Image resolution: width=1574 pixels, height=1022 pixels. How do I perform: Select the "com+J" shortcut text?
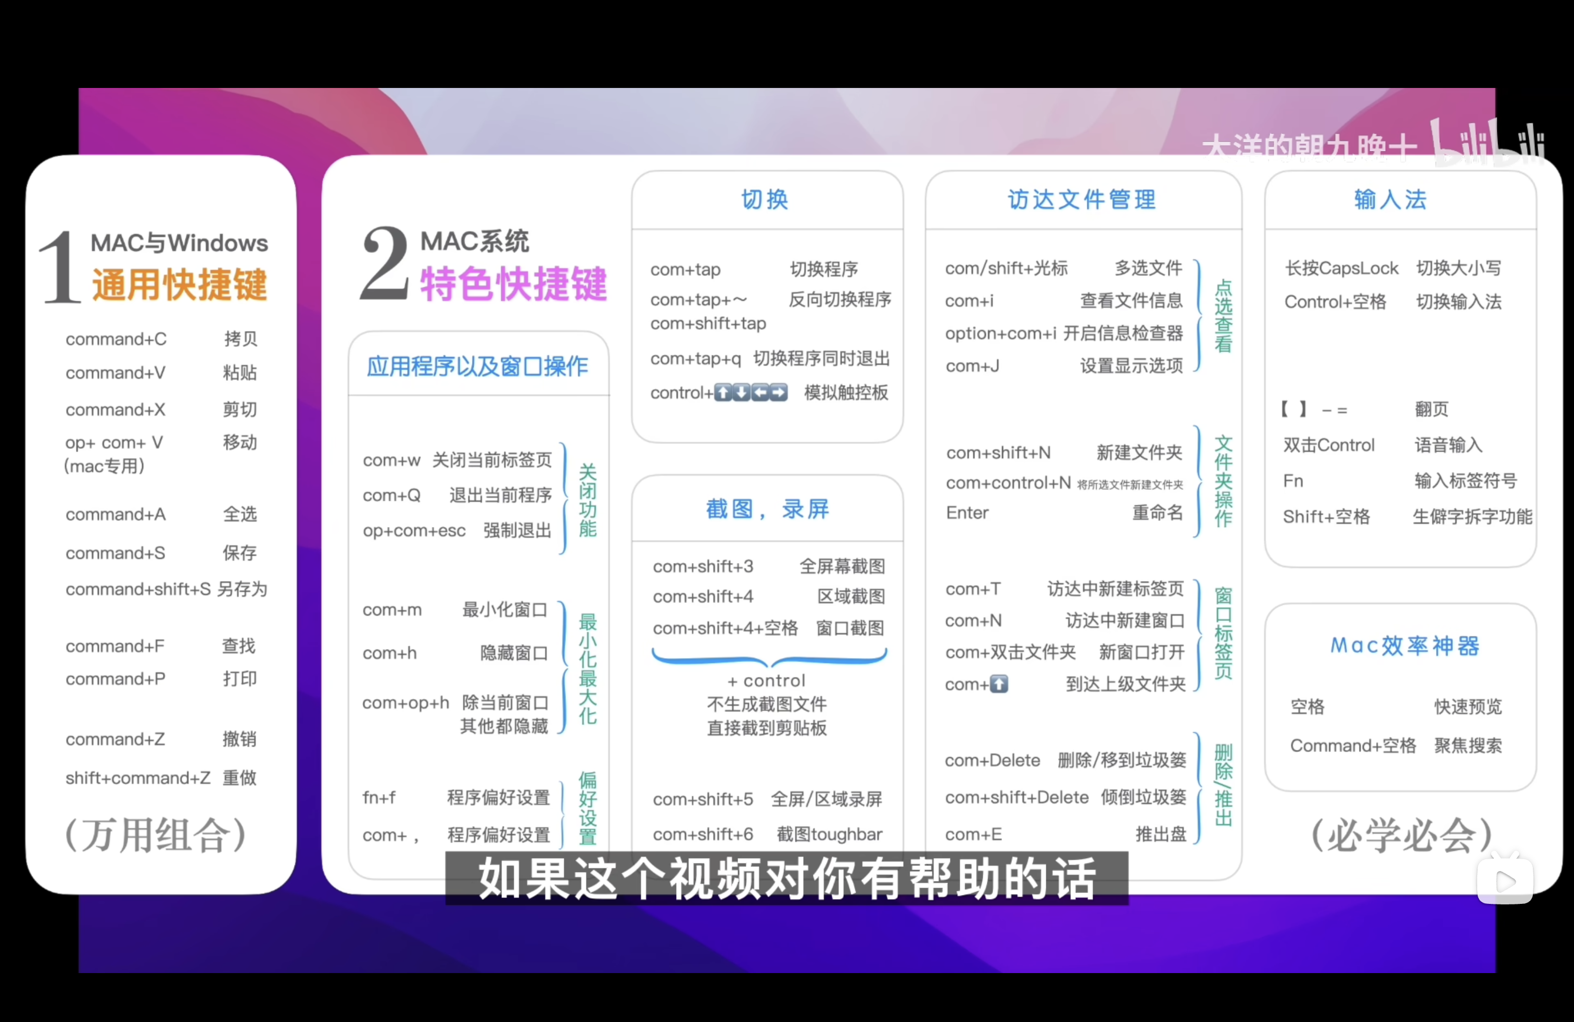972,366
